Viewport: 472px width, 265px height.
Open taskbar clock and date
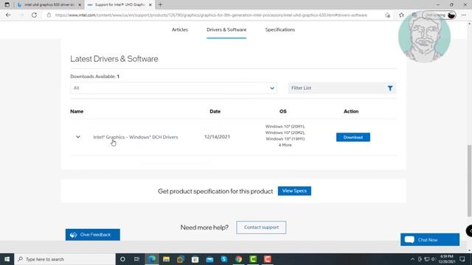click(447, 259)
